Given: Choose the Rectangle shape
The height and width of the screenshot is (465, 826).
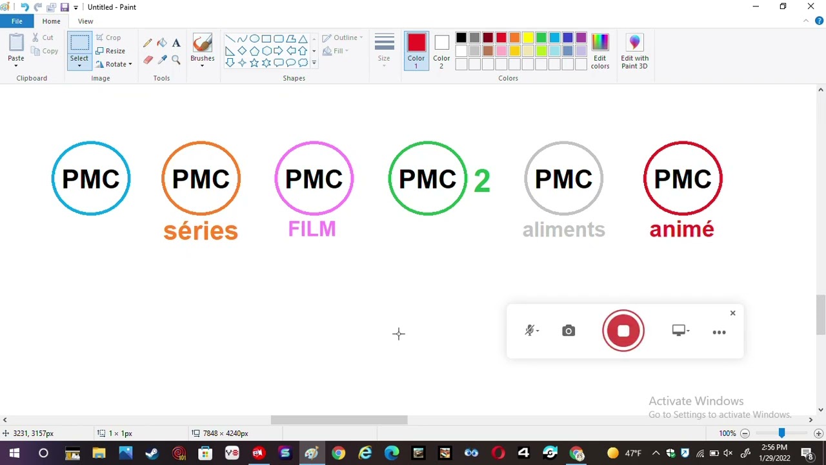Looking at the screenshot, I should (x=267, y=39).
